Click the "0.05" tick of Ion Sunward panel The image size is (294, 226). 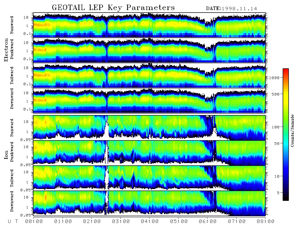[x=25, y=139]
